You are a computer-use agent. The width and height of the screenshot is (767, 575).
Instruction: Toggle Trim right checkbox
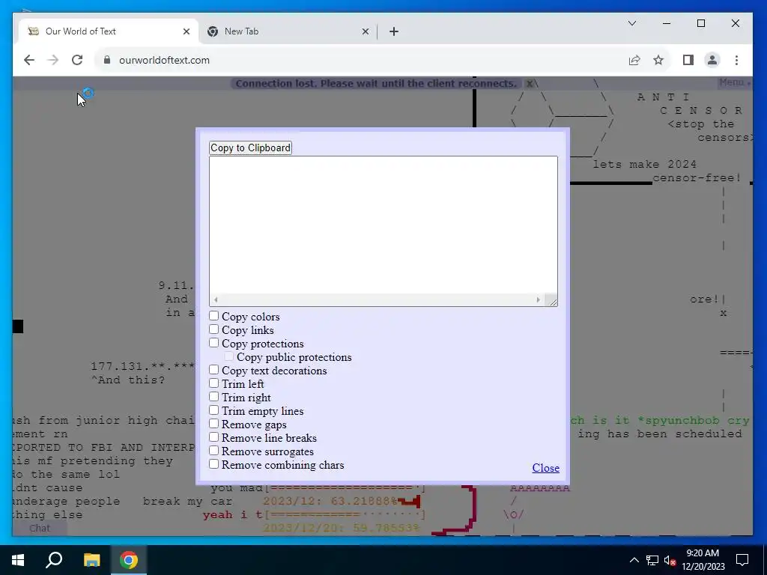(213, 397)
